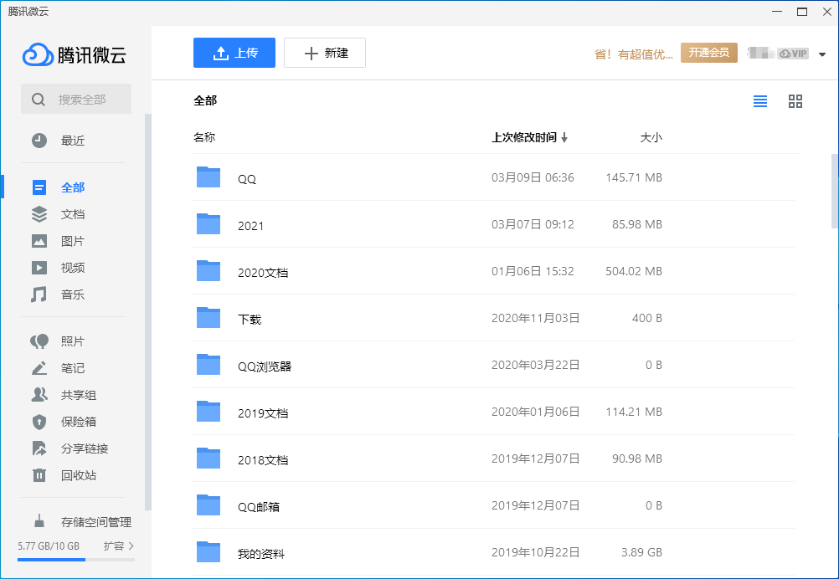
Task: Toggle sort order by 上次修改时间 column
Action: 529,137
